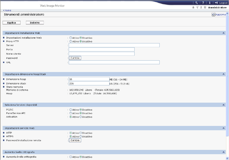
Task: Click the Applica button
Action: coord(12,23)
